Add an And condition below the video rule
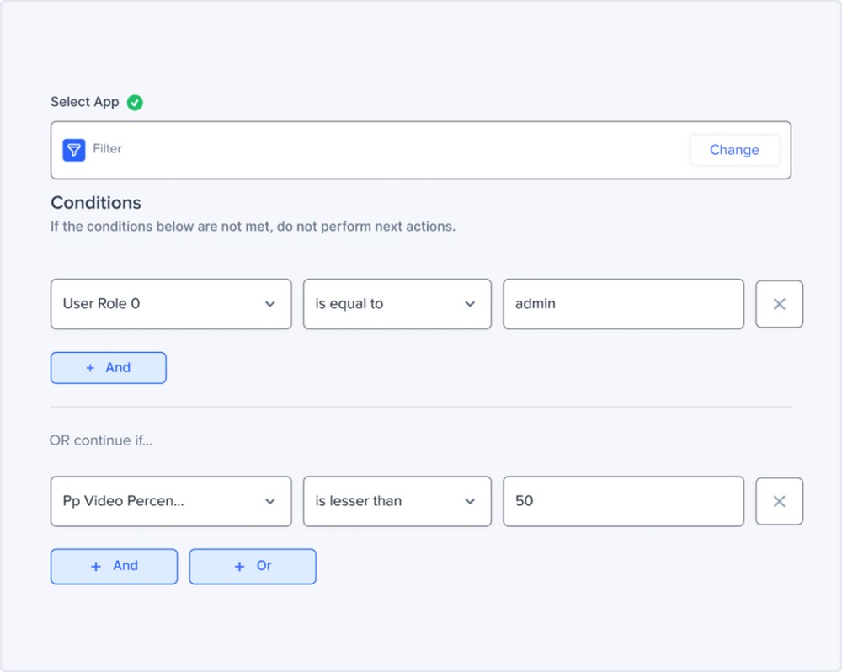The width and height of the screenshot is (842, 672). [114, 566]
